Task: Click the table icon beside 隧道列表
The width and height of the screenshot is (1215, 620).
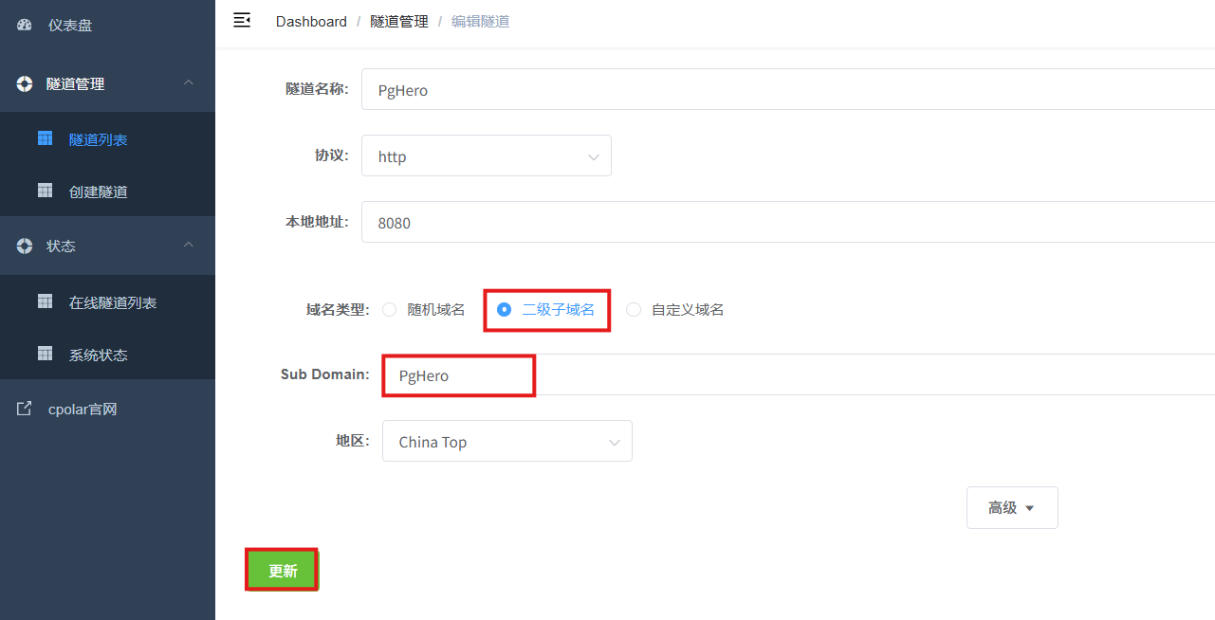Action: (45, 138)
